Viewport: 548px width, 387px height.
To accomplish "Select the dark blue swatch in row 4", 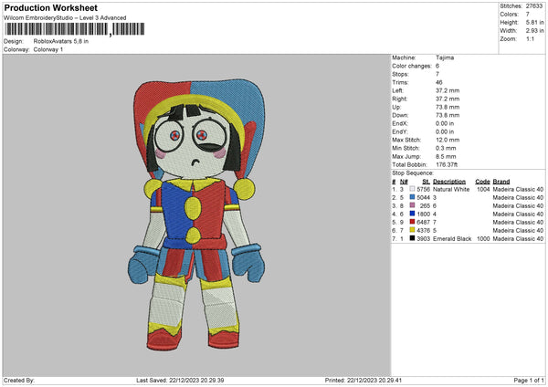I will tap(413, 214).
